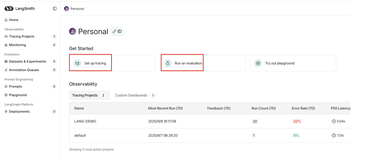Click the Prompts icon in sidebar

tap(6, 86)
